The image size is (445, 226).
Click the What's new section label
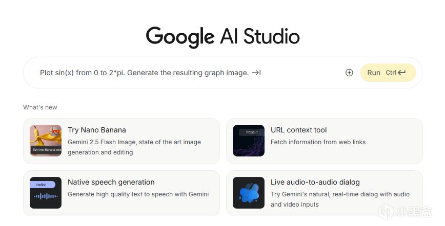(40, 107)
